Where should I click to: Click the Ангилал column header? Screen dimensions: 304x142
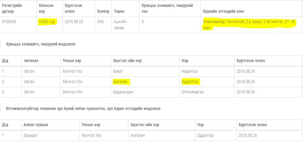pos(31,61)
